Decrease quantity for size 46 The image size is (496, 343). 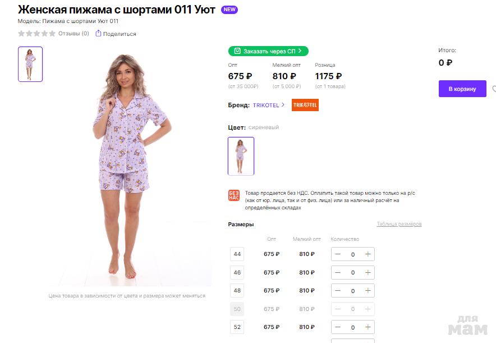tap(338, 272)
